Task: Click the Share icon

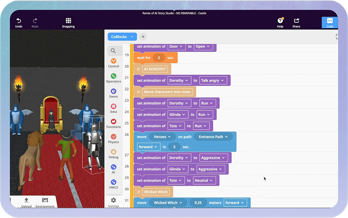Action: 296,20
